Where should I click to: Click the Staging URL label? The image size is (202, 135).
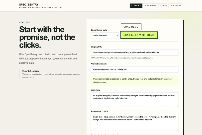click(x=96, y=47)
